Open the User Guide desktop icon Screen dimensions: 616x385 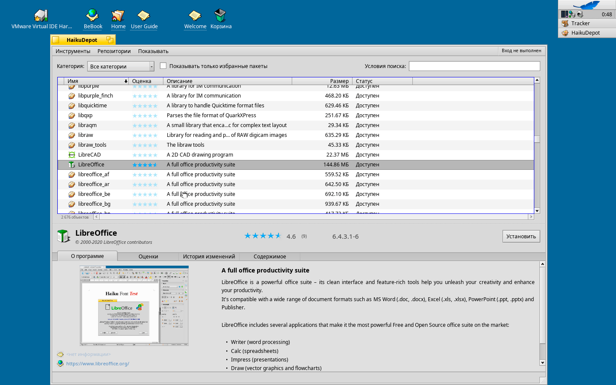[x=144, y=16]
